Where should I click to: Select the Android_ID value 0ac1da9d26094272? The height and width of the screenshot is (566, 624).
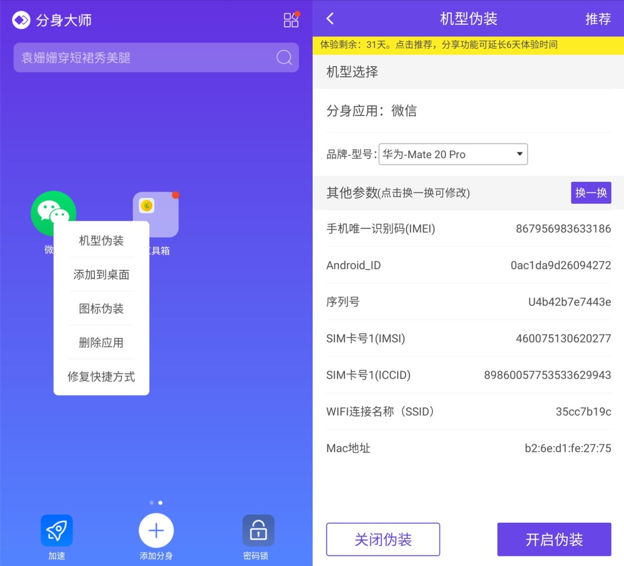(561, 266)
